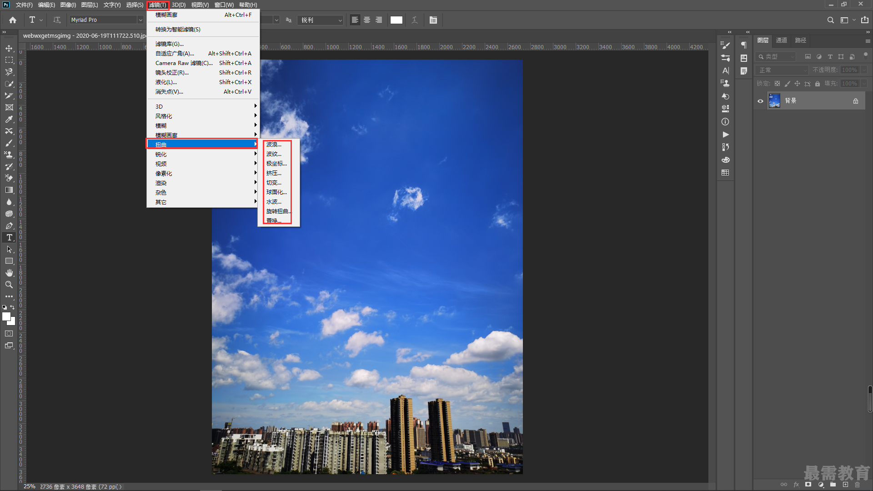Open the 不透明度 opacity dropdown arrow
This screenshot has height=491, width=873.
pyautogui.click(x=864, y=70)
